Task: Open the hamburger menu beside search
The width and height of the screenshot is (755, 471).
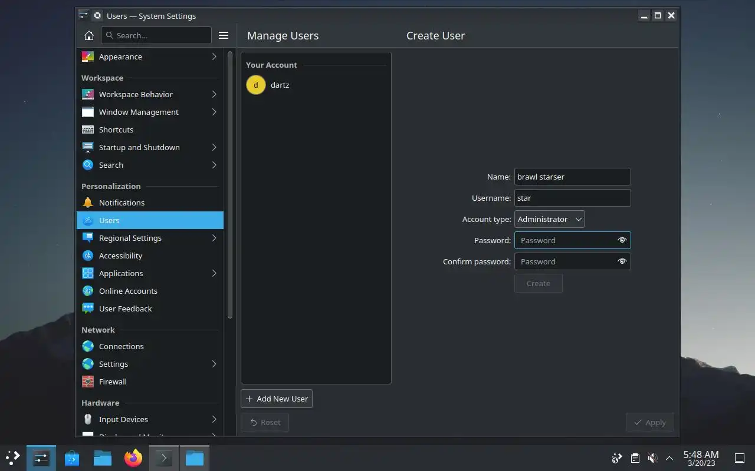Action: click(224, 35)
